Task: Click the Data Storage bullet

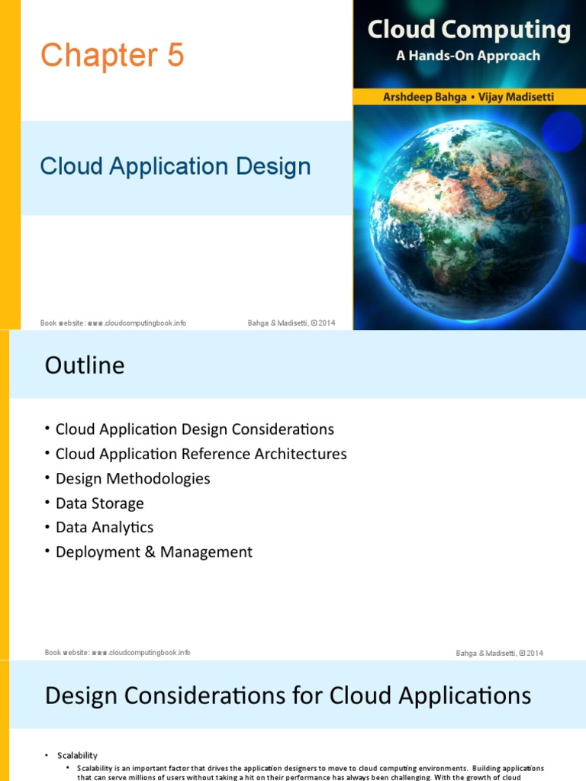Action: point(99,503)
